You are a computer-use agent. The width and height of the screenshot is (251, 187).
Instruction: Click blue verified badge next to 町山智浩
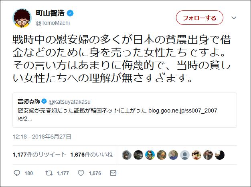(70, 13)
